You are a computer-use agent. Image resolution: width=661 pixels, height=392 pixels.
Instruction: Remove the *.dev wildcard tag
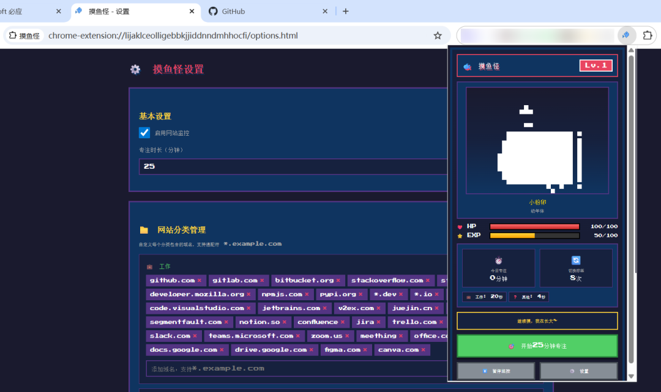click(x=401, y=294)
